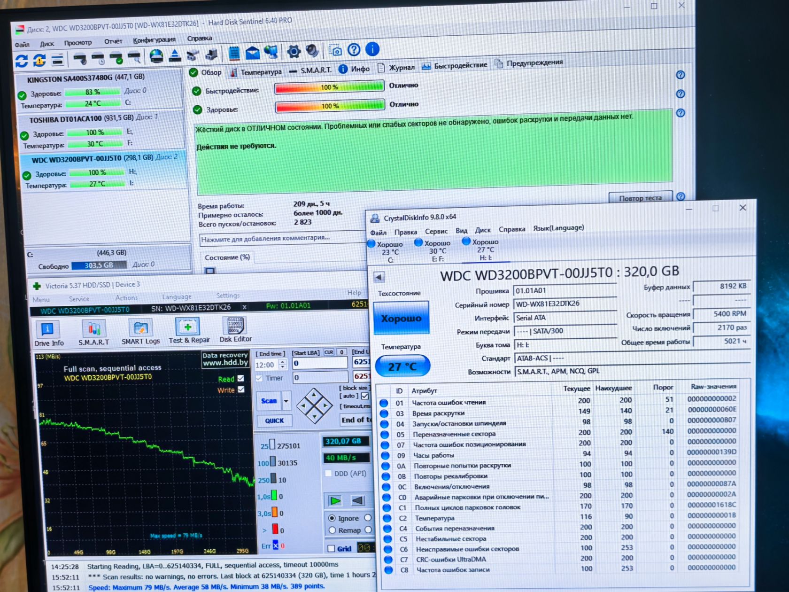Image resolution: width=789 pixels, height=592 pixels.
Task: Open Disk Editor in Victoria
Action: pos(235,330)
